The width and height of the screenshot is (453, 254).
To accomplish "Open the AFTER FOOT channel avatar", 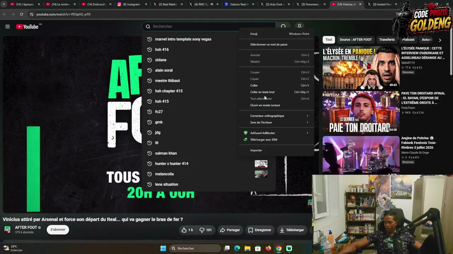I will [x=7, y=229].
